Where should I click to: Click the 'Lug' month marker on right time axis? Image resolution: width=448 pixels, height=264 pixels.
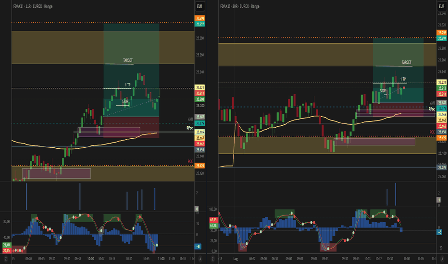click(x=236, y=259)
